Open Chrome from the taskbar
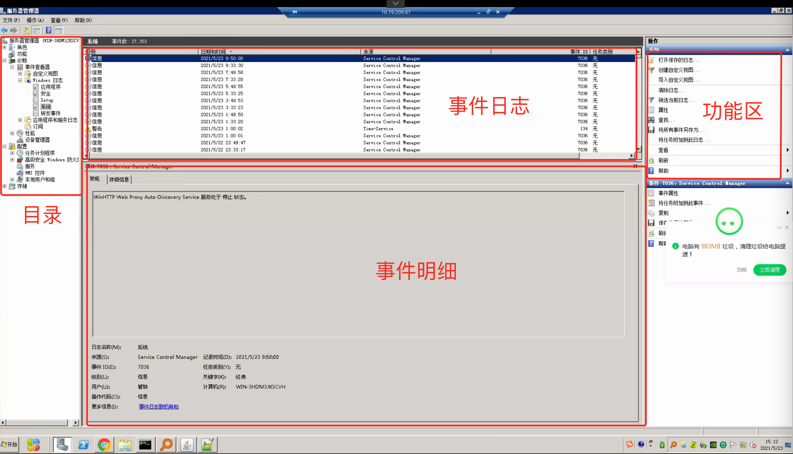The width and height of the screenshot is (793, 454). (104, 445)
